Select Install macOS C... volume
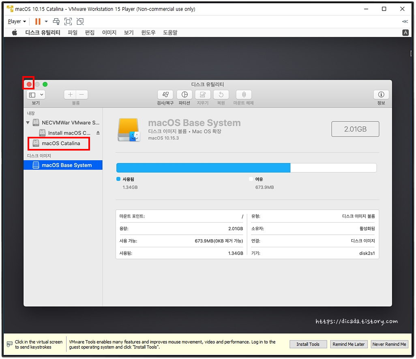The width and height of the screenshot is (416, 359). click(65, 133)
